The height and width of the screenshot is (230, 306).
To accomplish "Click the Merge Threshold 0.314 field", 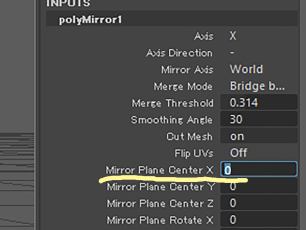I will 259,102.
